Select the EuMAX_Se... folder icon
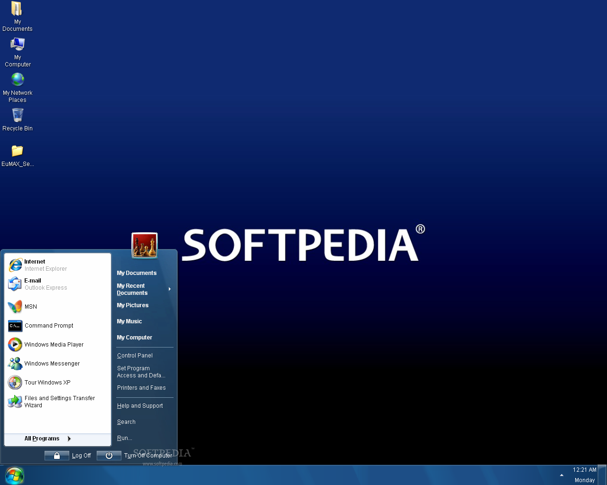The width and height of the screenshot is (607, 485). (x=18, y=151)
